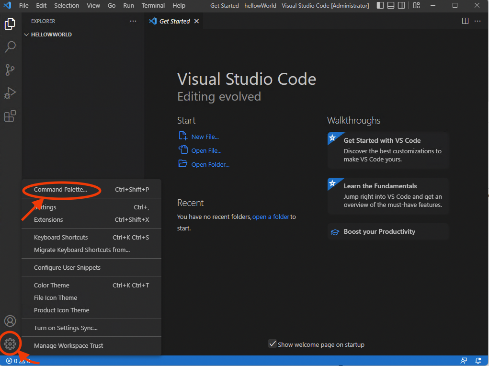Open the Extensions icon in the sidebar
489x366 pixels.
(10, 116)
